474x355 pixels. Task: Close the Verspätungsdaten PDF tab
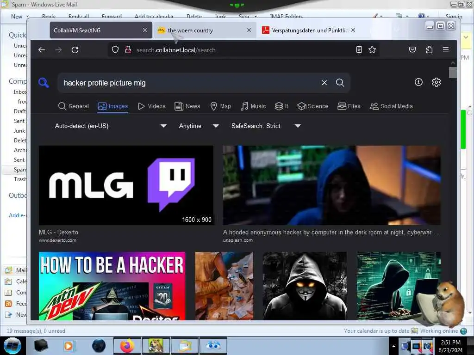(353, 30)
